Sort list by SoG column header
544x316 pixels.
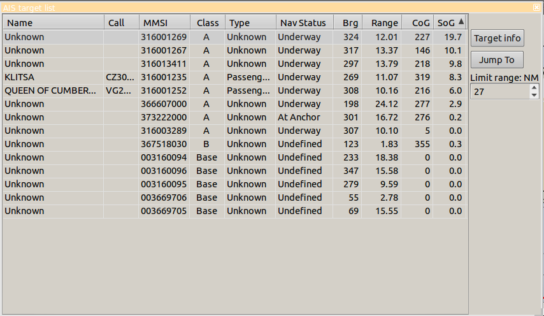450,23
